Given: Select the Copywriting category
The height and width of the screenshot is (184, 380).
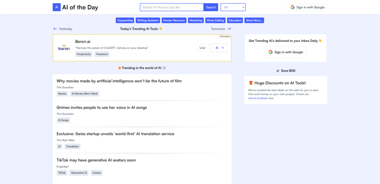Looking at the screenshot, I should point(125,20).
